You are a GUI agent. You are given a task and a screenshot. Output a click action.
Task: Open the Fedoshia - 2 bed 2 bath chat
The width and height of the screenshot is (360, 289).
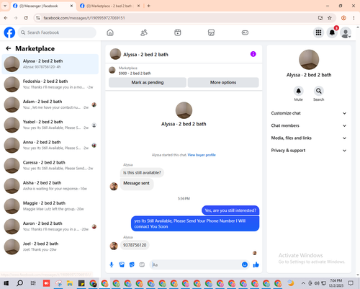(50, 84)
